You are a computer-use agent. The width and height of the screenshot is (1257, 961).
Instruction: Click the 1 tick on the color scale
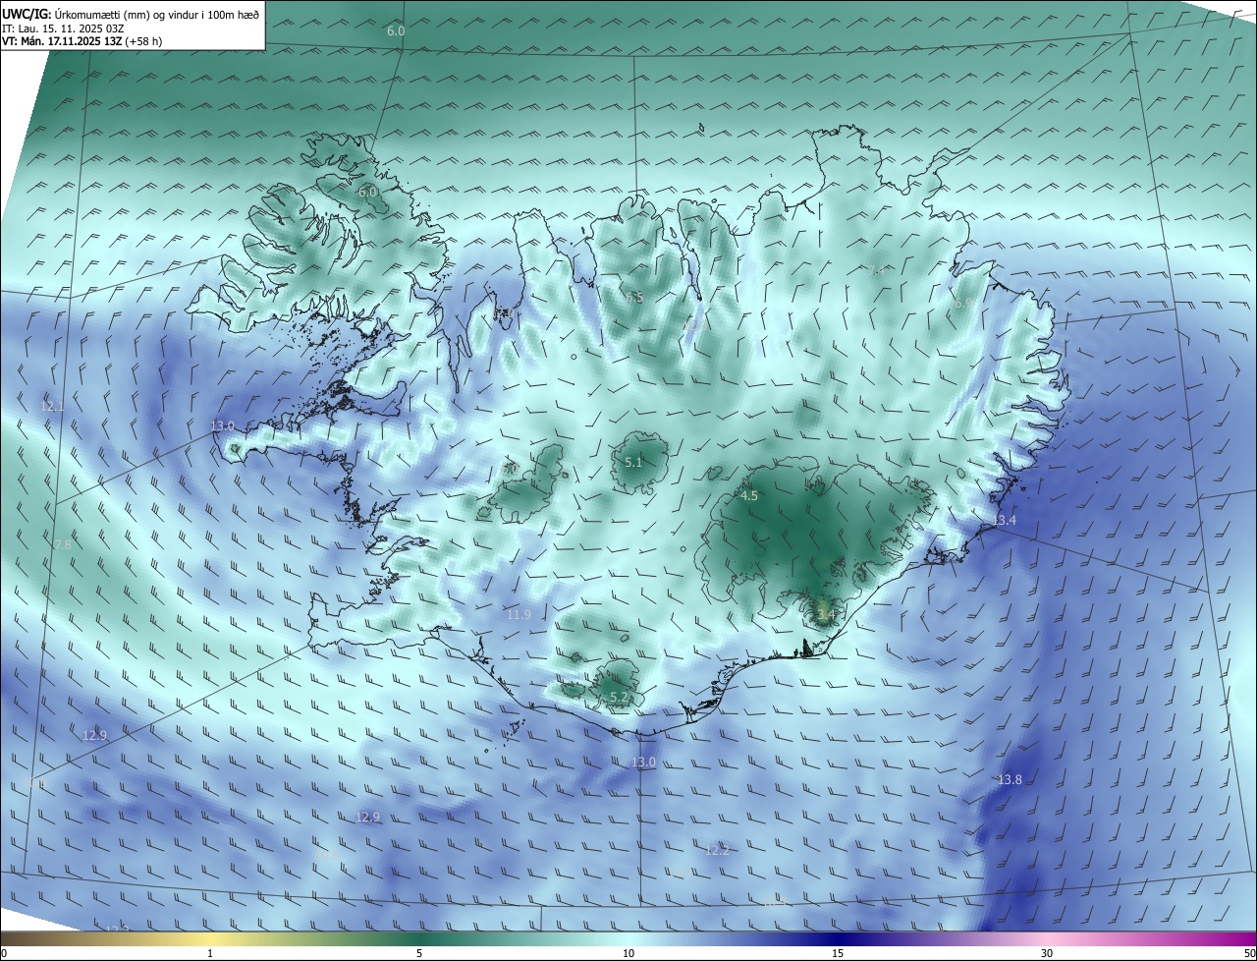click(210, 953)
